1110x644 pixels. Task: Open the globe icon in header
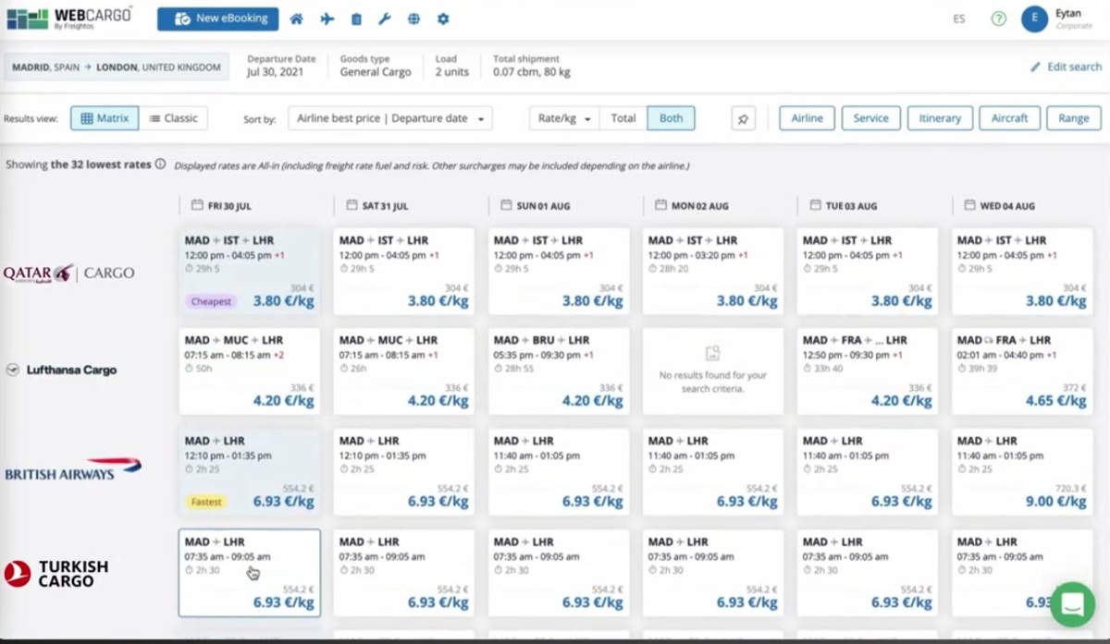coord(413,18)
